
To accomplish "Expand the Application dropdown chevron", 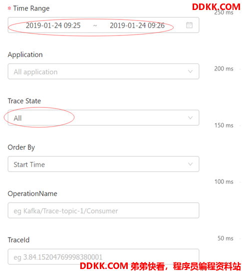I will point(190,71).
